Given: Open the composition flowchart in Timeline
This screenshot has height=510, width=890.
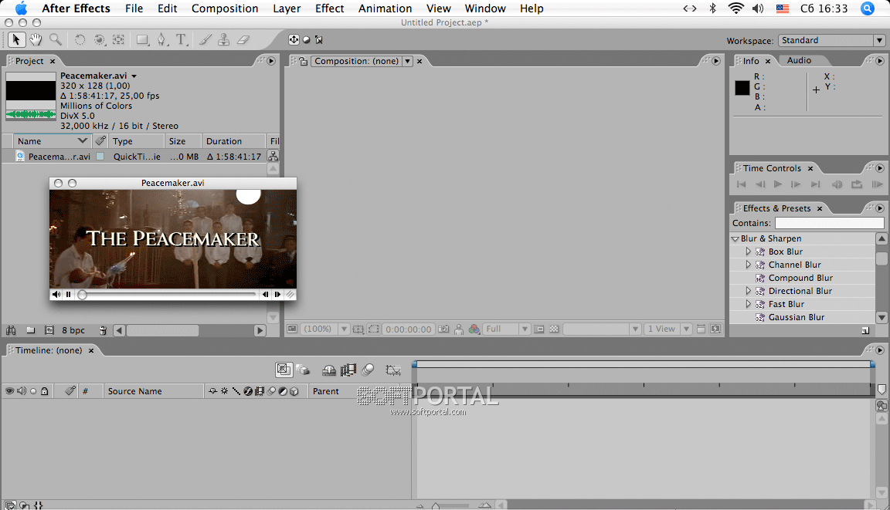Looking at the screenshot, I should pyautogui.click(x=882, y=405).
